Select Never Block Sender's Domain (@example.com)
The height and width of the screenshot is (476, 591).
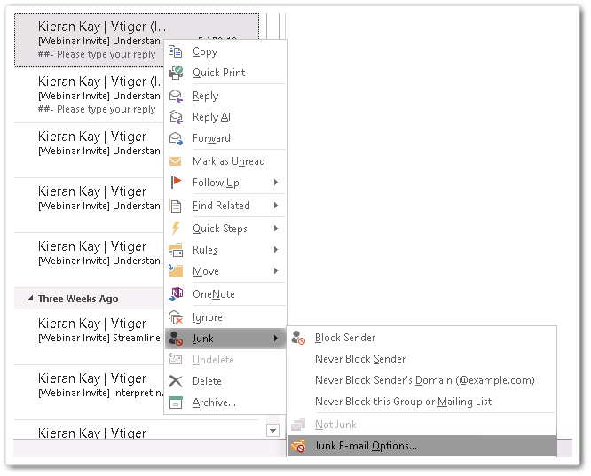pyautogui.click(x=422, y=380)
